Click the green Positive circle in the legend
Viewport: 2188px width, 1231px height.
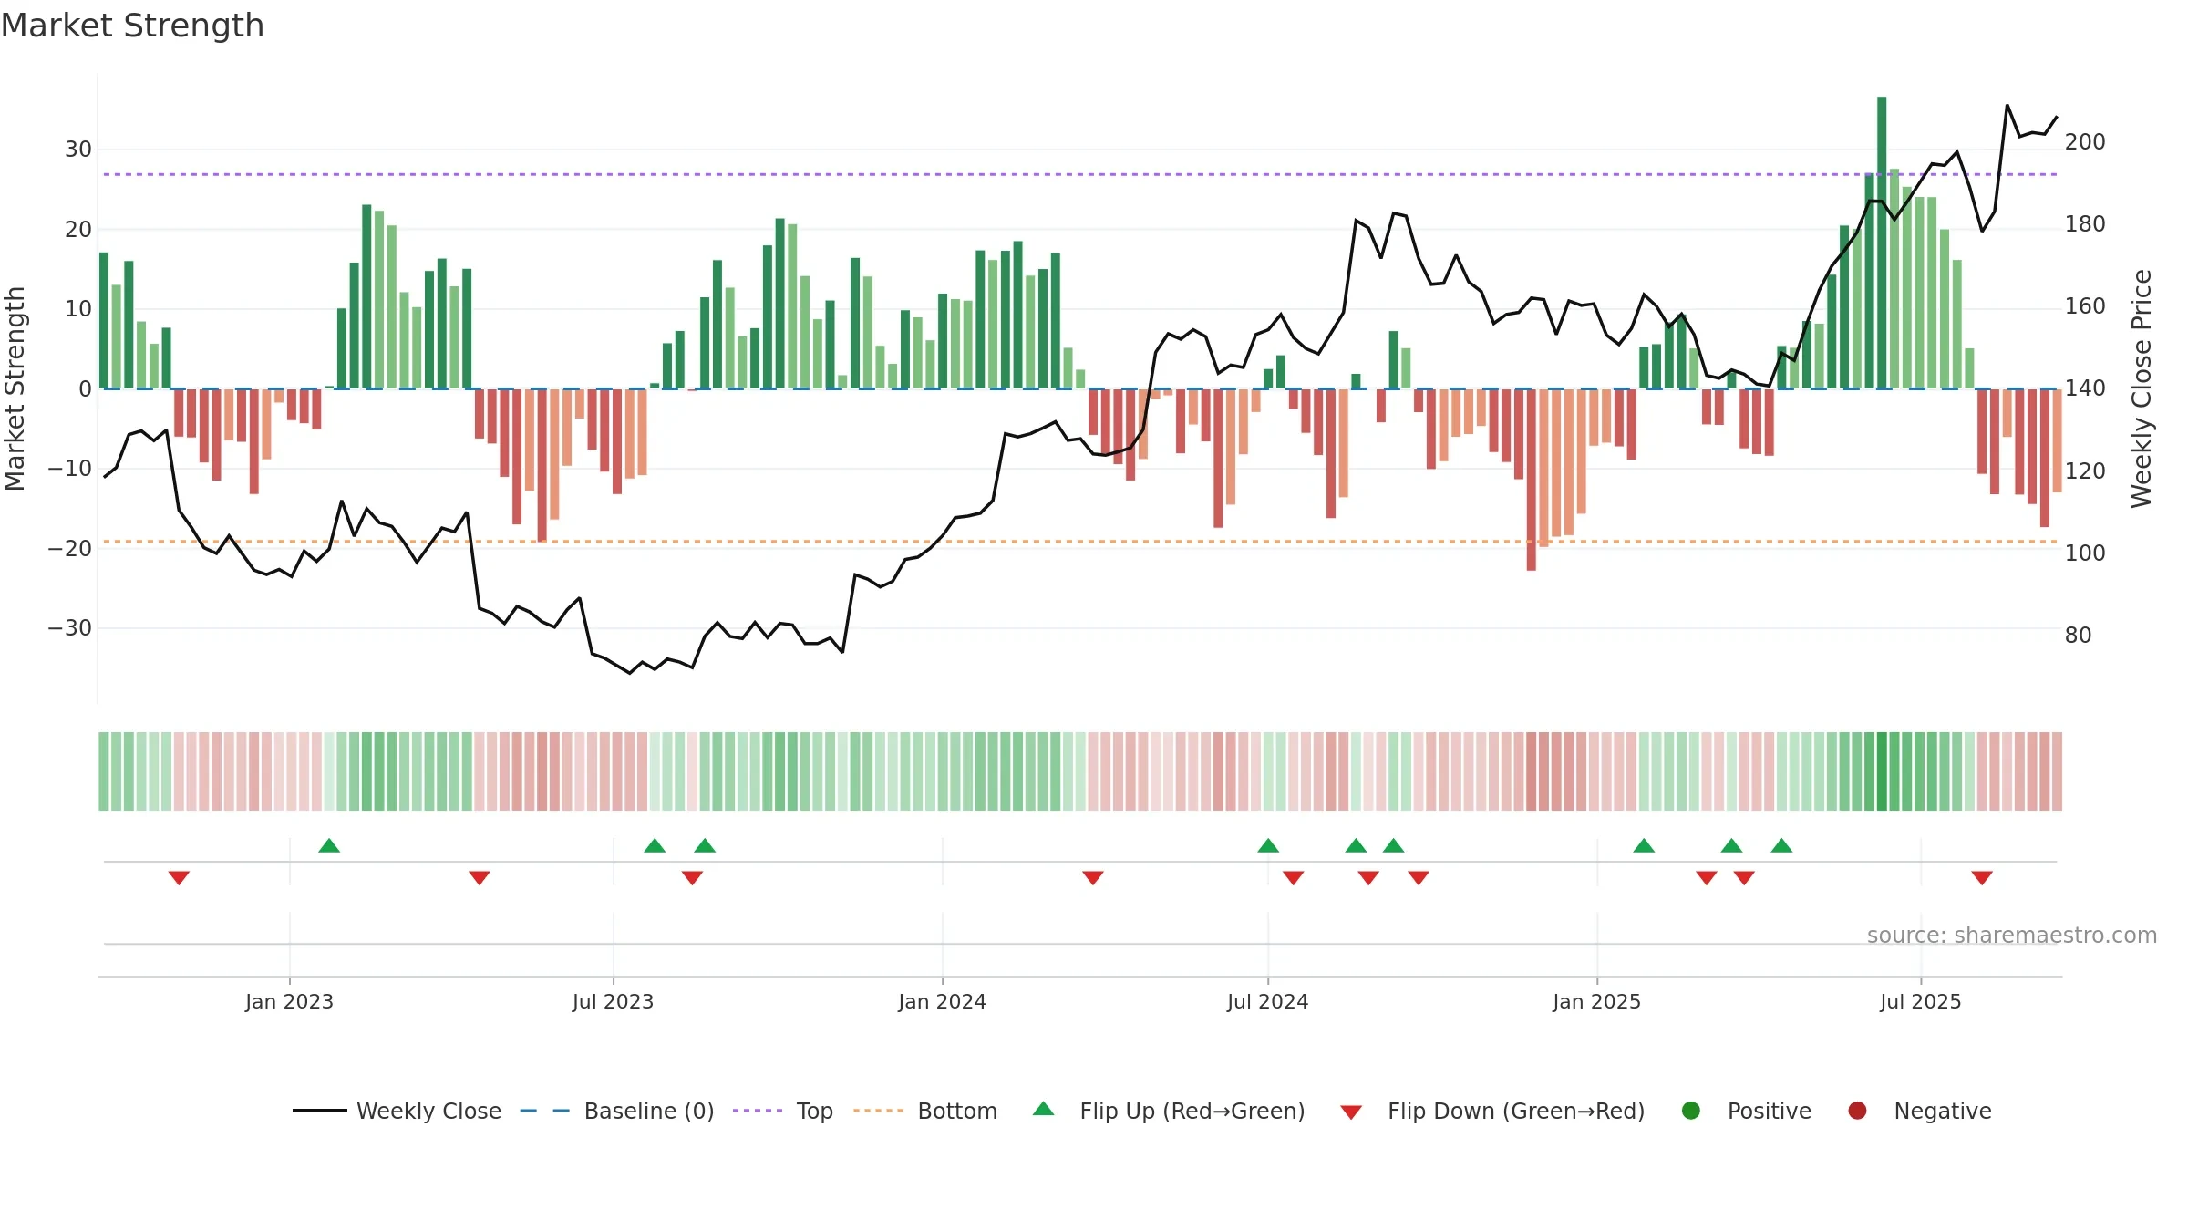click(x=1691, y=1111)
